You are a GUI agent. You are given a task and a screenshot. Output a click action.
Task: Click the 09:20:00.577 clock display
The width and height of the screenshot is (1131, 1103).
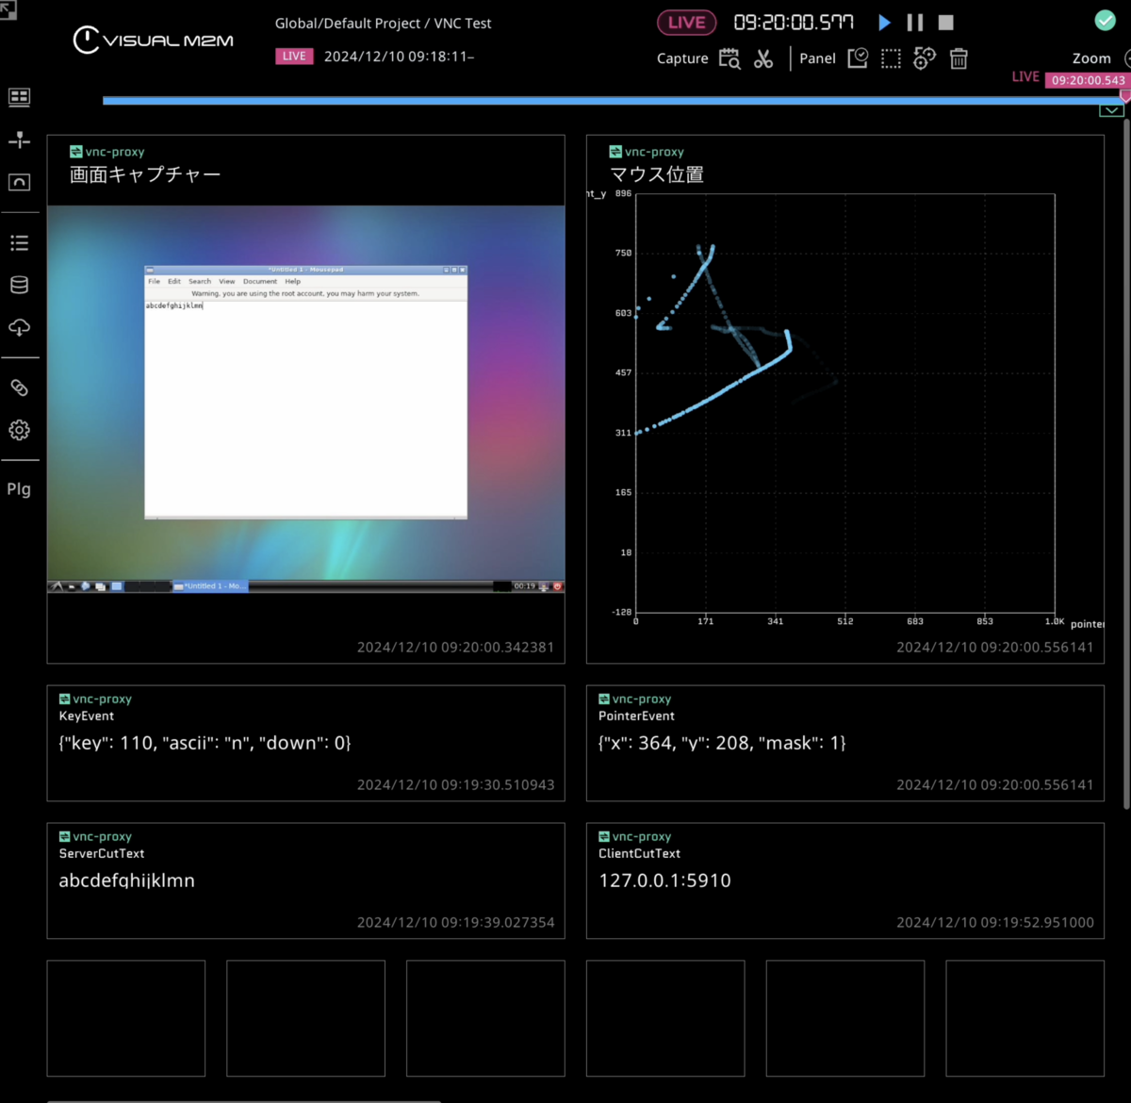coord(794,23)
